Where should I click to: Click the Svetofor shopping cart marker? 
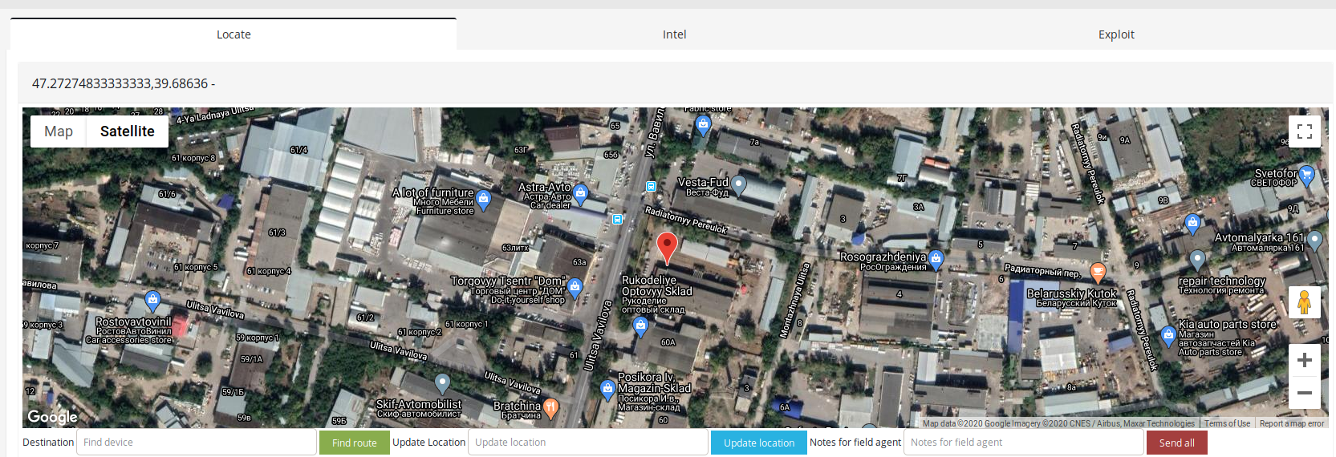click(1306, 175)
